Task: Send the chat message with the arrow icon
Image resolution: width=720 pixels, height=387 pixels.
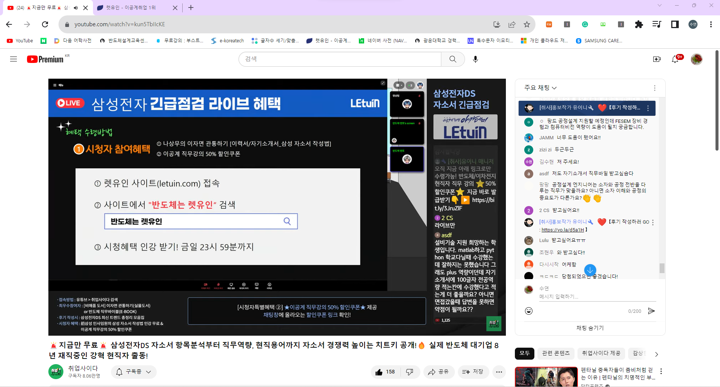Action: (x=651, y=311)
